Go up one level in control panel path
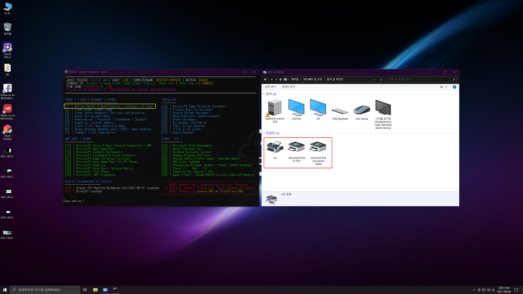This screenshot has height=294, width=523. click(280, 79)
